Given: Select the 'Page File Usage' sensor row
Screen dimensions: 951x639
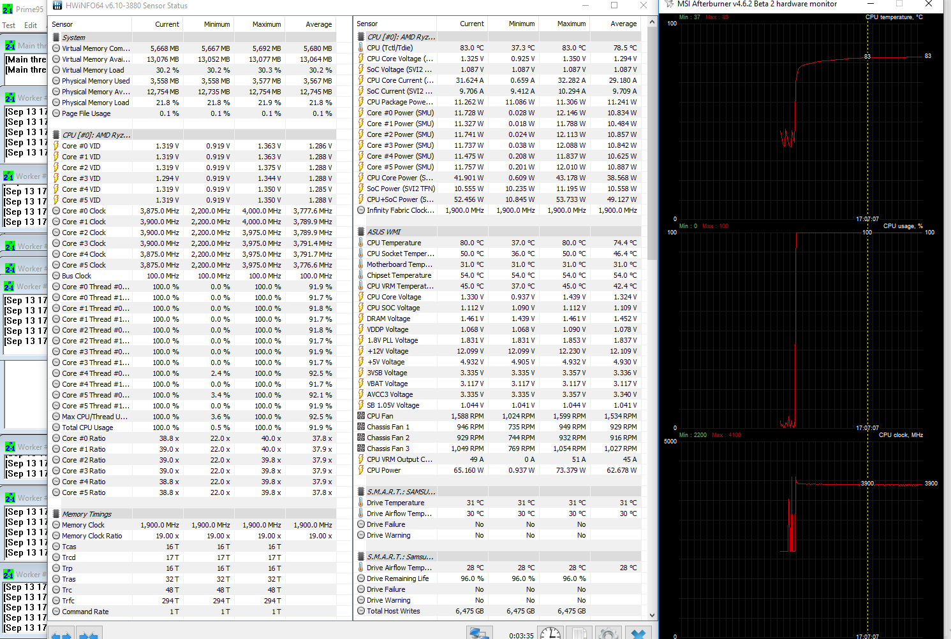Looking at the screenshot, I should tap(193, 113).
